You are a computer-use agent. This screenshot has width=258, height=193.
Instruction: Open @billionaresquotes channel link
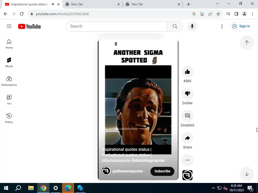[127, 171]
